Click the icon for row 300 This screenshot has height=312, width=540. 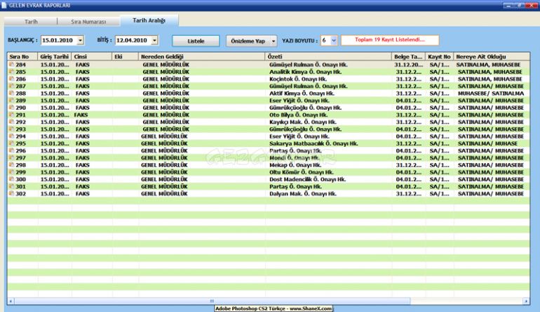point(11,180)
